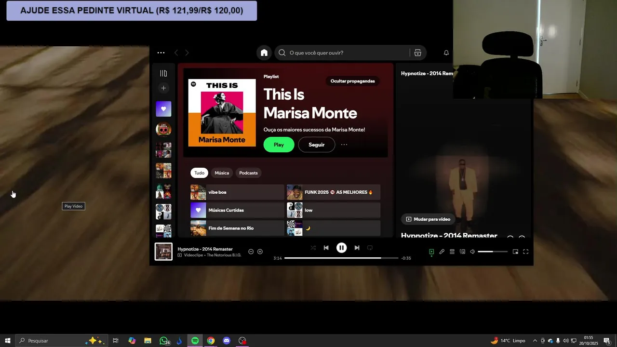Seek along the song progress bar

click(x=342, y=258)
